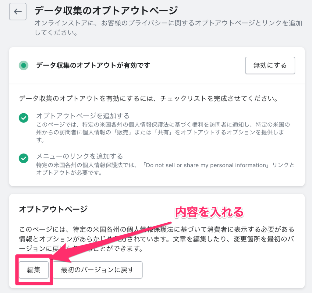The width and height of the screenshot is (312, 293).
Task: Click 最初のバージョンに戻す to restore original version
Action: coord(97,270)
